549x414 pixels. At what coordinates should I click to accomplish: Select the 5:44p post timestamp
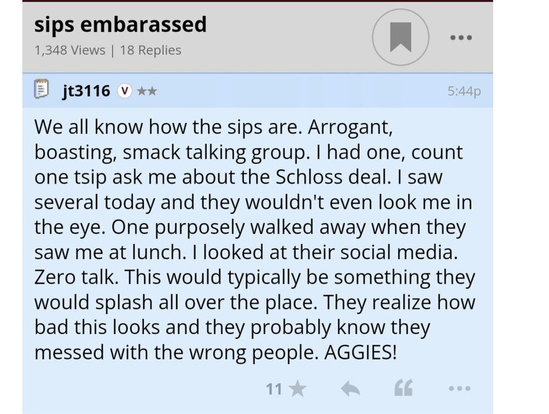[x=464, y=91]
